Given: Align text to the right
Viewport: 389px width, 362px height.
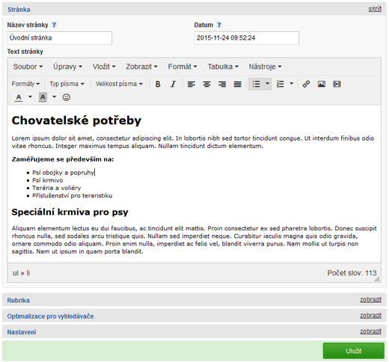Looking at the screenshot, I should 222,84.
